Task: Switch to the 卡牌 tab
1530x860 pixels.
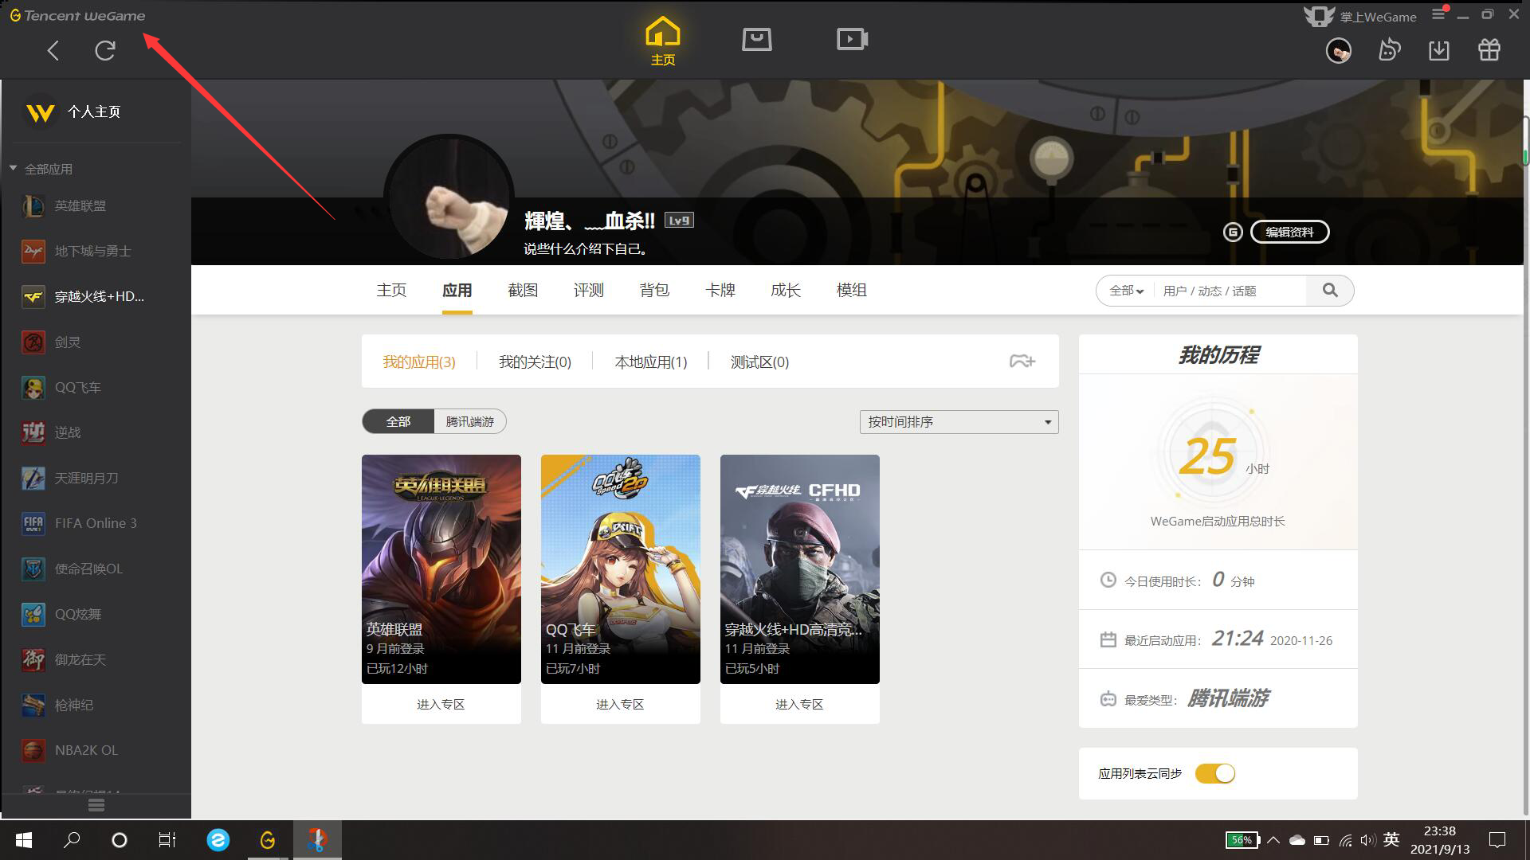Action: coord(720,291)
